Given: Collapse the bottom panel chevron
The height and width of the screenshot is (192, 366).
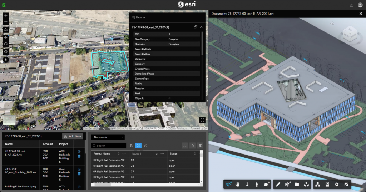Looking at the screenshot, I should pyautogui.click(x=104, y=128).
